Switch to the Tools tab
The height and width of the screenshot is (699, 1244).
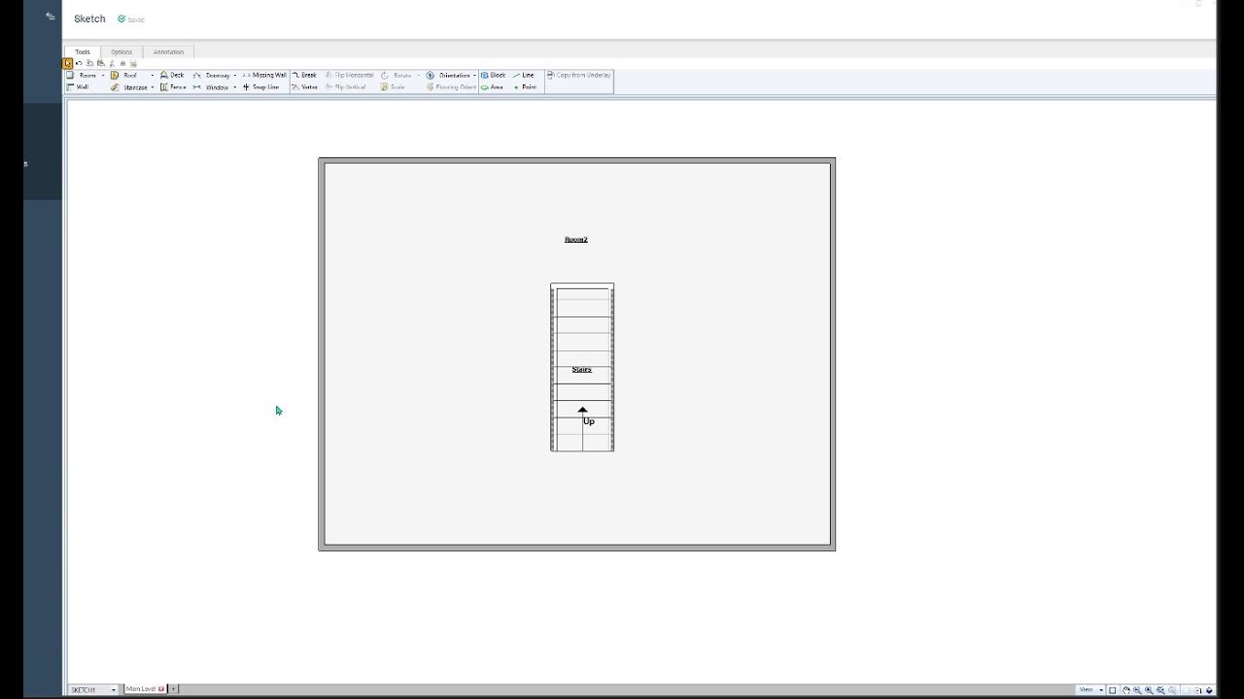pyautogui.click(x=83, y=51)
